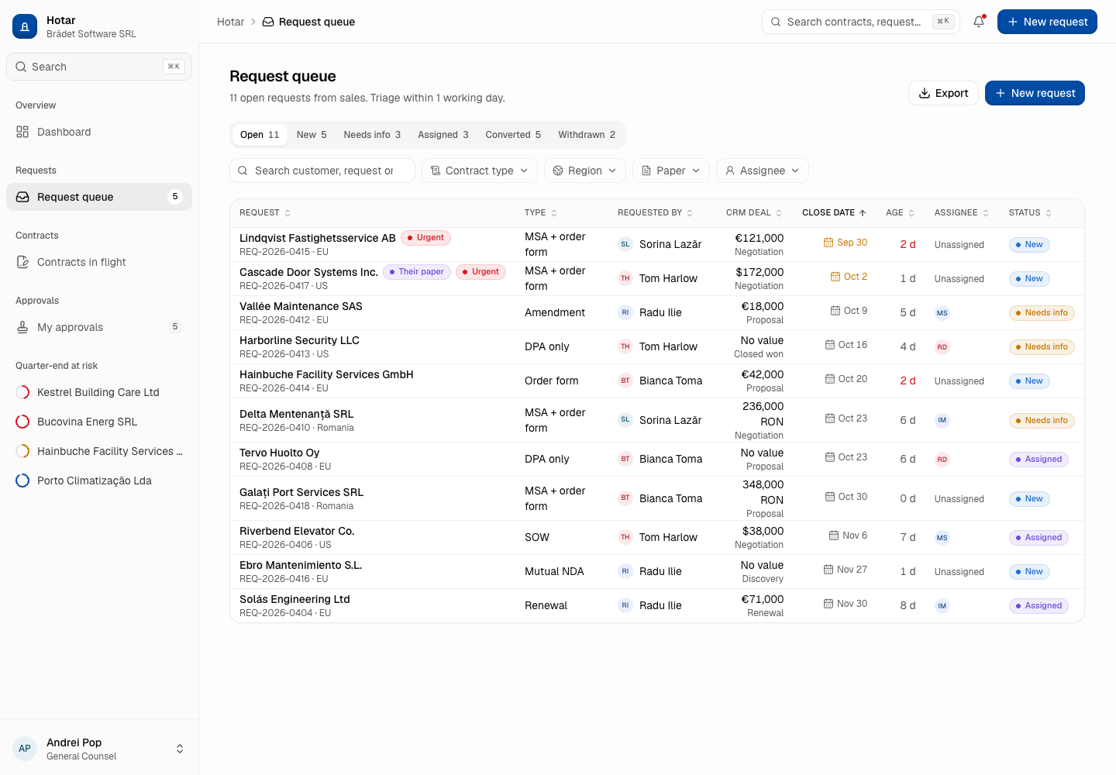
Task: Open the notifications bell
Action: click(x=979, y=22)
